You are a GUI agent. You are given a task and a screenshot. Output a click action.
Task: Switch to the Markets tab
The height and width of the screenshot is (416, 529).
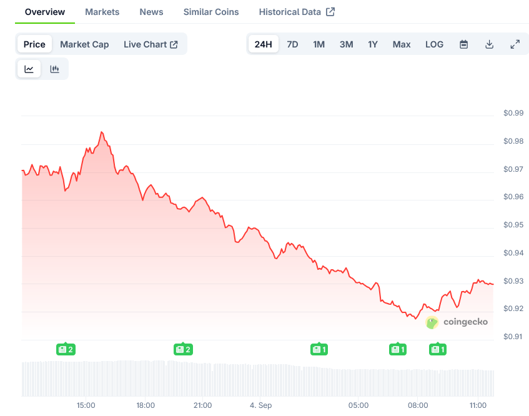pyautogui.click(x=102, y=12)
